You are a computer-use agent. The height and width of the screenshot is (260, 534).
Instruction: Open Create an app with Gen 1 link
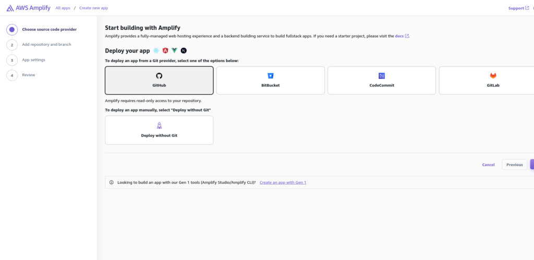(283, 182)
